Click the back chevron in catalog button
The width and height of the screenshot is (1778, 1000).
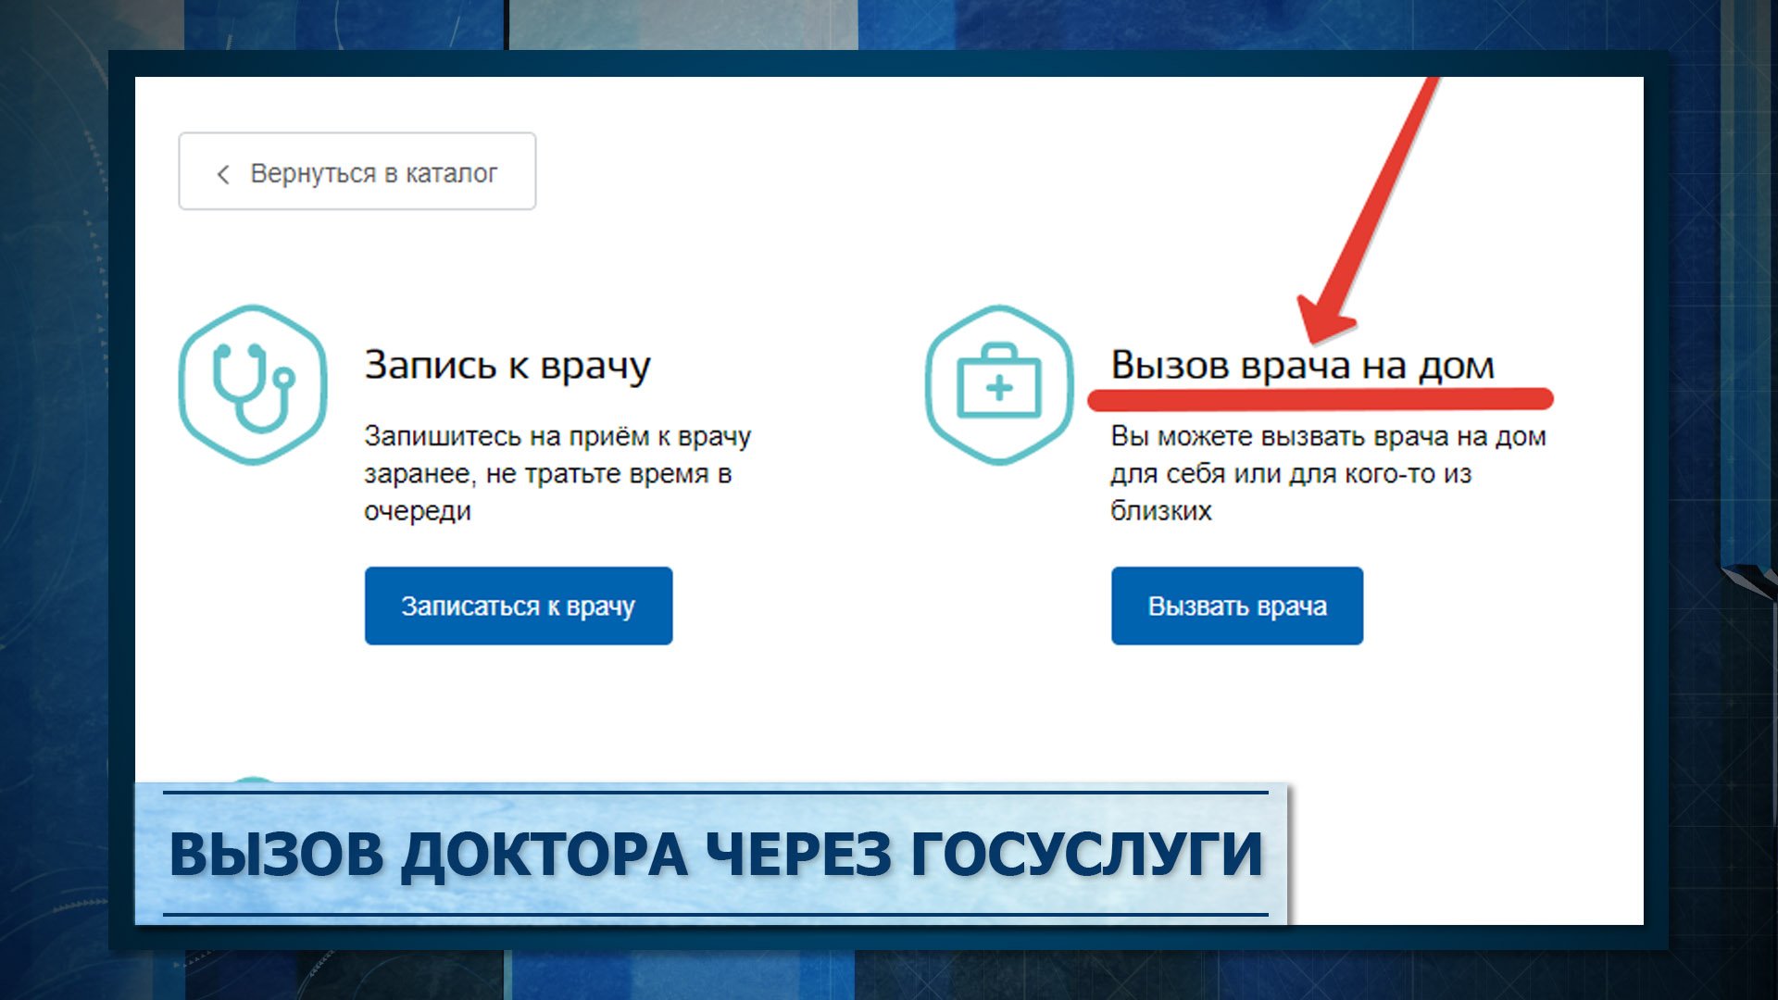click(222, 174)
